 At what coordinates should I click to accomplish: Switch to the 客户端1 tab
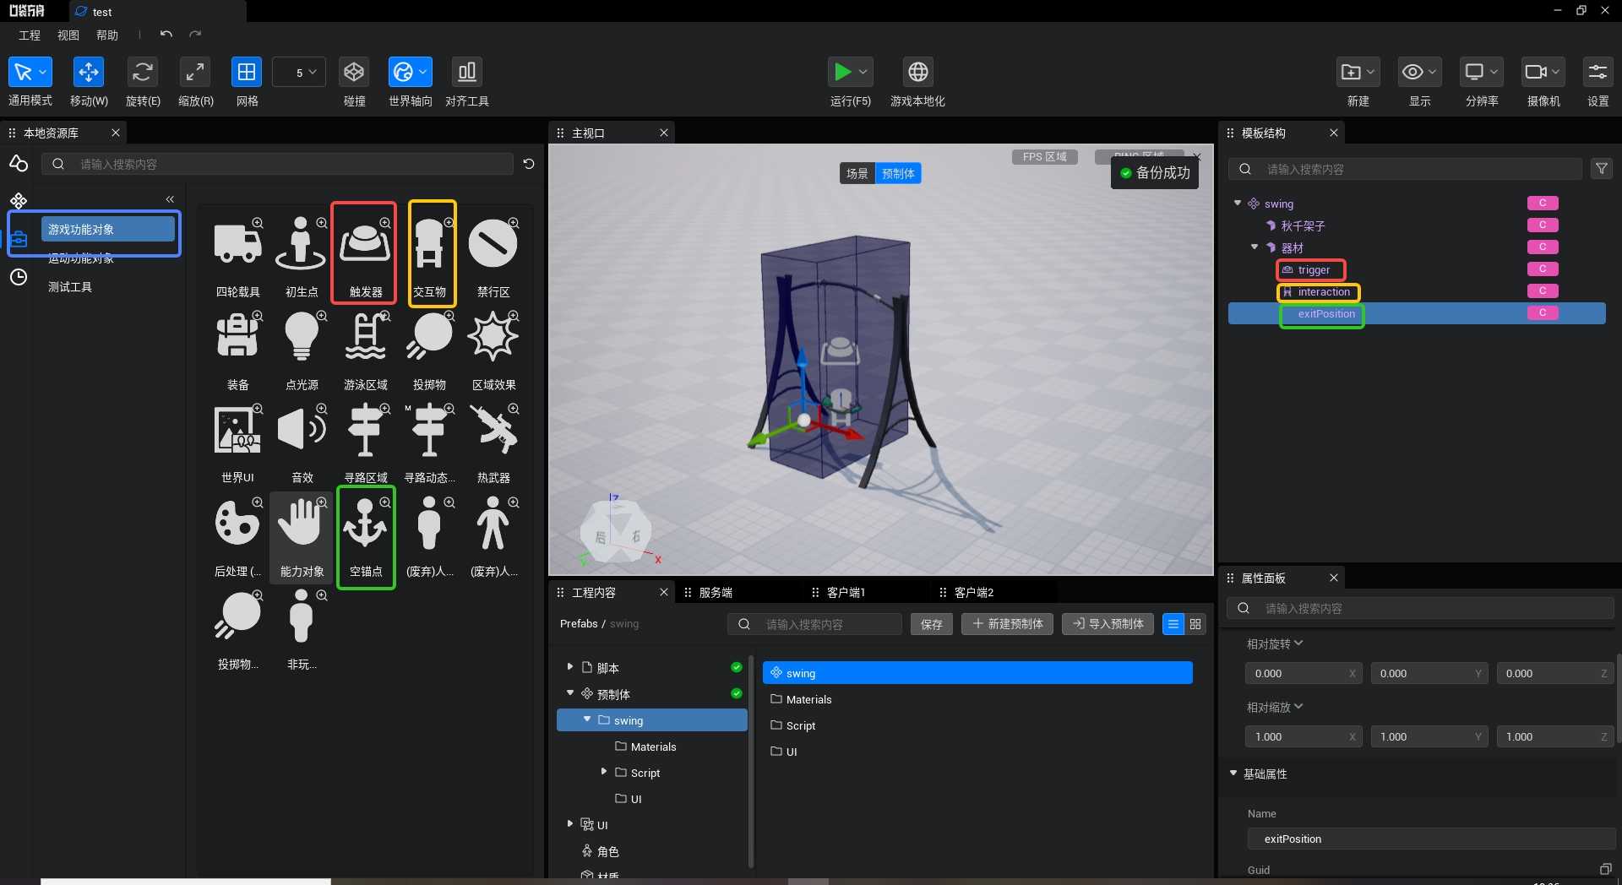point(846,593)
